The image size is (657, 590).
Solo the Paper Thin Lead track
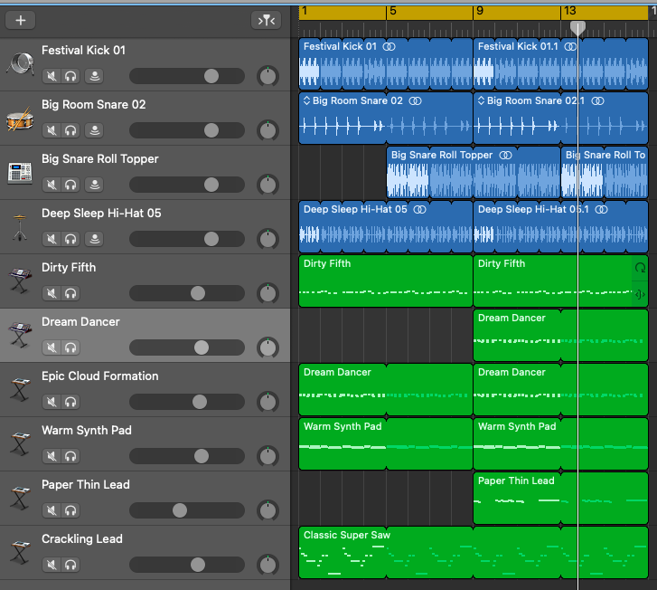click(70, 510)
